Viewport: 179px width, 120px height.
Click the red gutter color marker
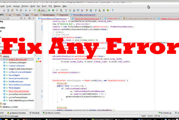coord(40,61)
